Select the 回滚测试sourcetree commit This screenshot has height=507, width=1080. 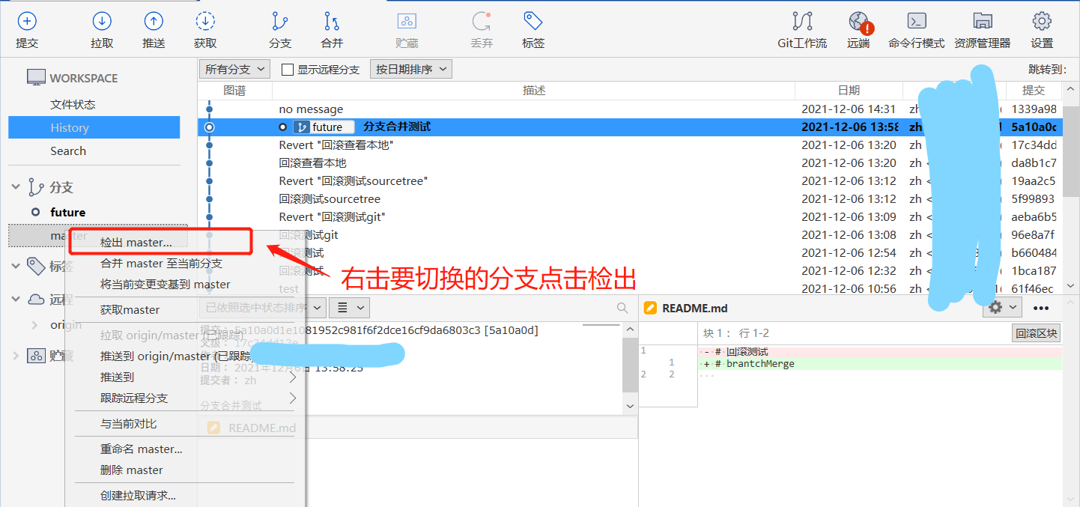630,199
